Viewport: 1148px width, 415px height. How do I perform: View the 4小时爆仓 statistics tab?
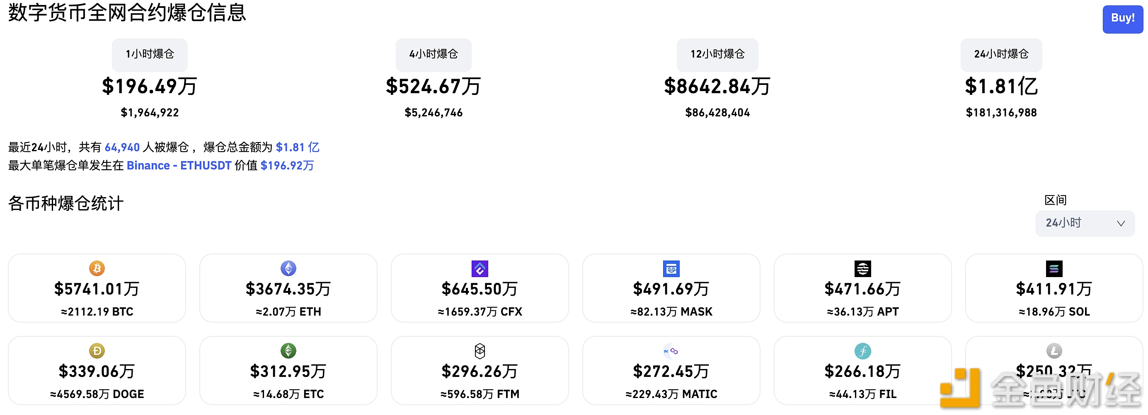pos(433,54)
